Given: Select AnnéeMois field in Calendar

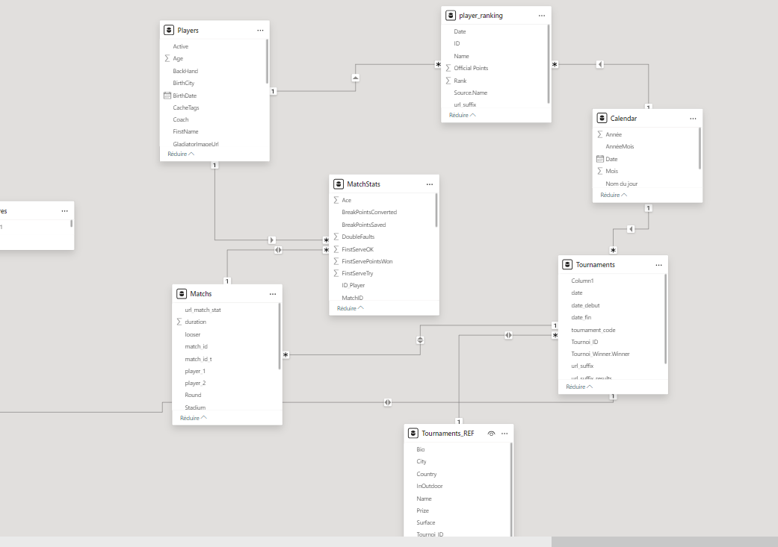Looking at the screenshot, I should pyautogui.click(x=620, y=146).
